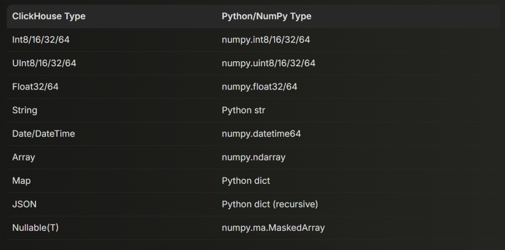The width and height of the screenshot is (505, 250).
Task: Click the 'Int8/16/32/64' cell
Action: coord(41,40)
